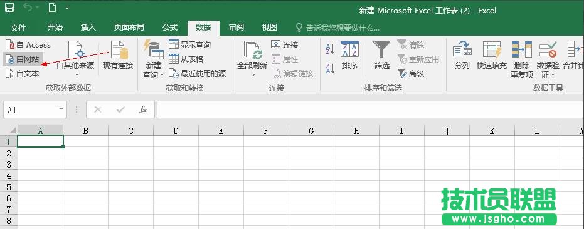
Task: Switch to the 插入 tab
Action: tap(88, 27)
